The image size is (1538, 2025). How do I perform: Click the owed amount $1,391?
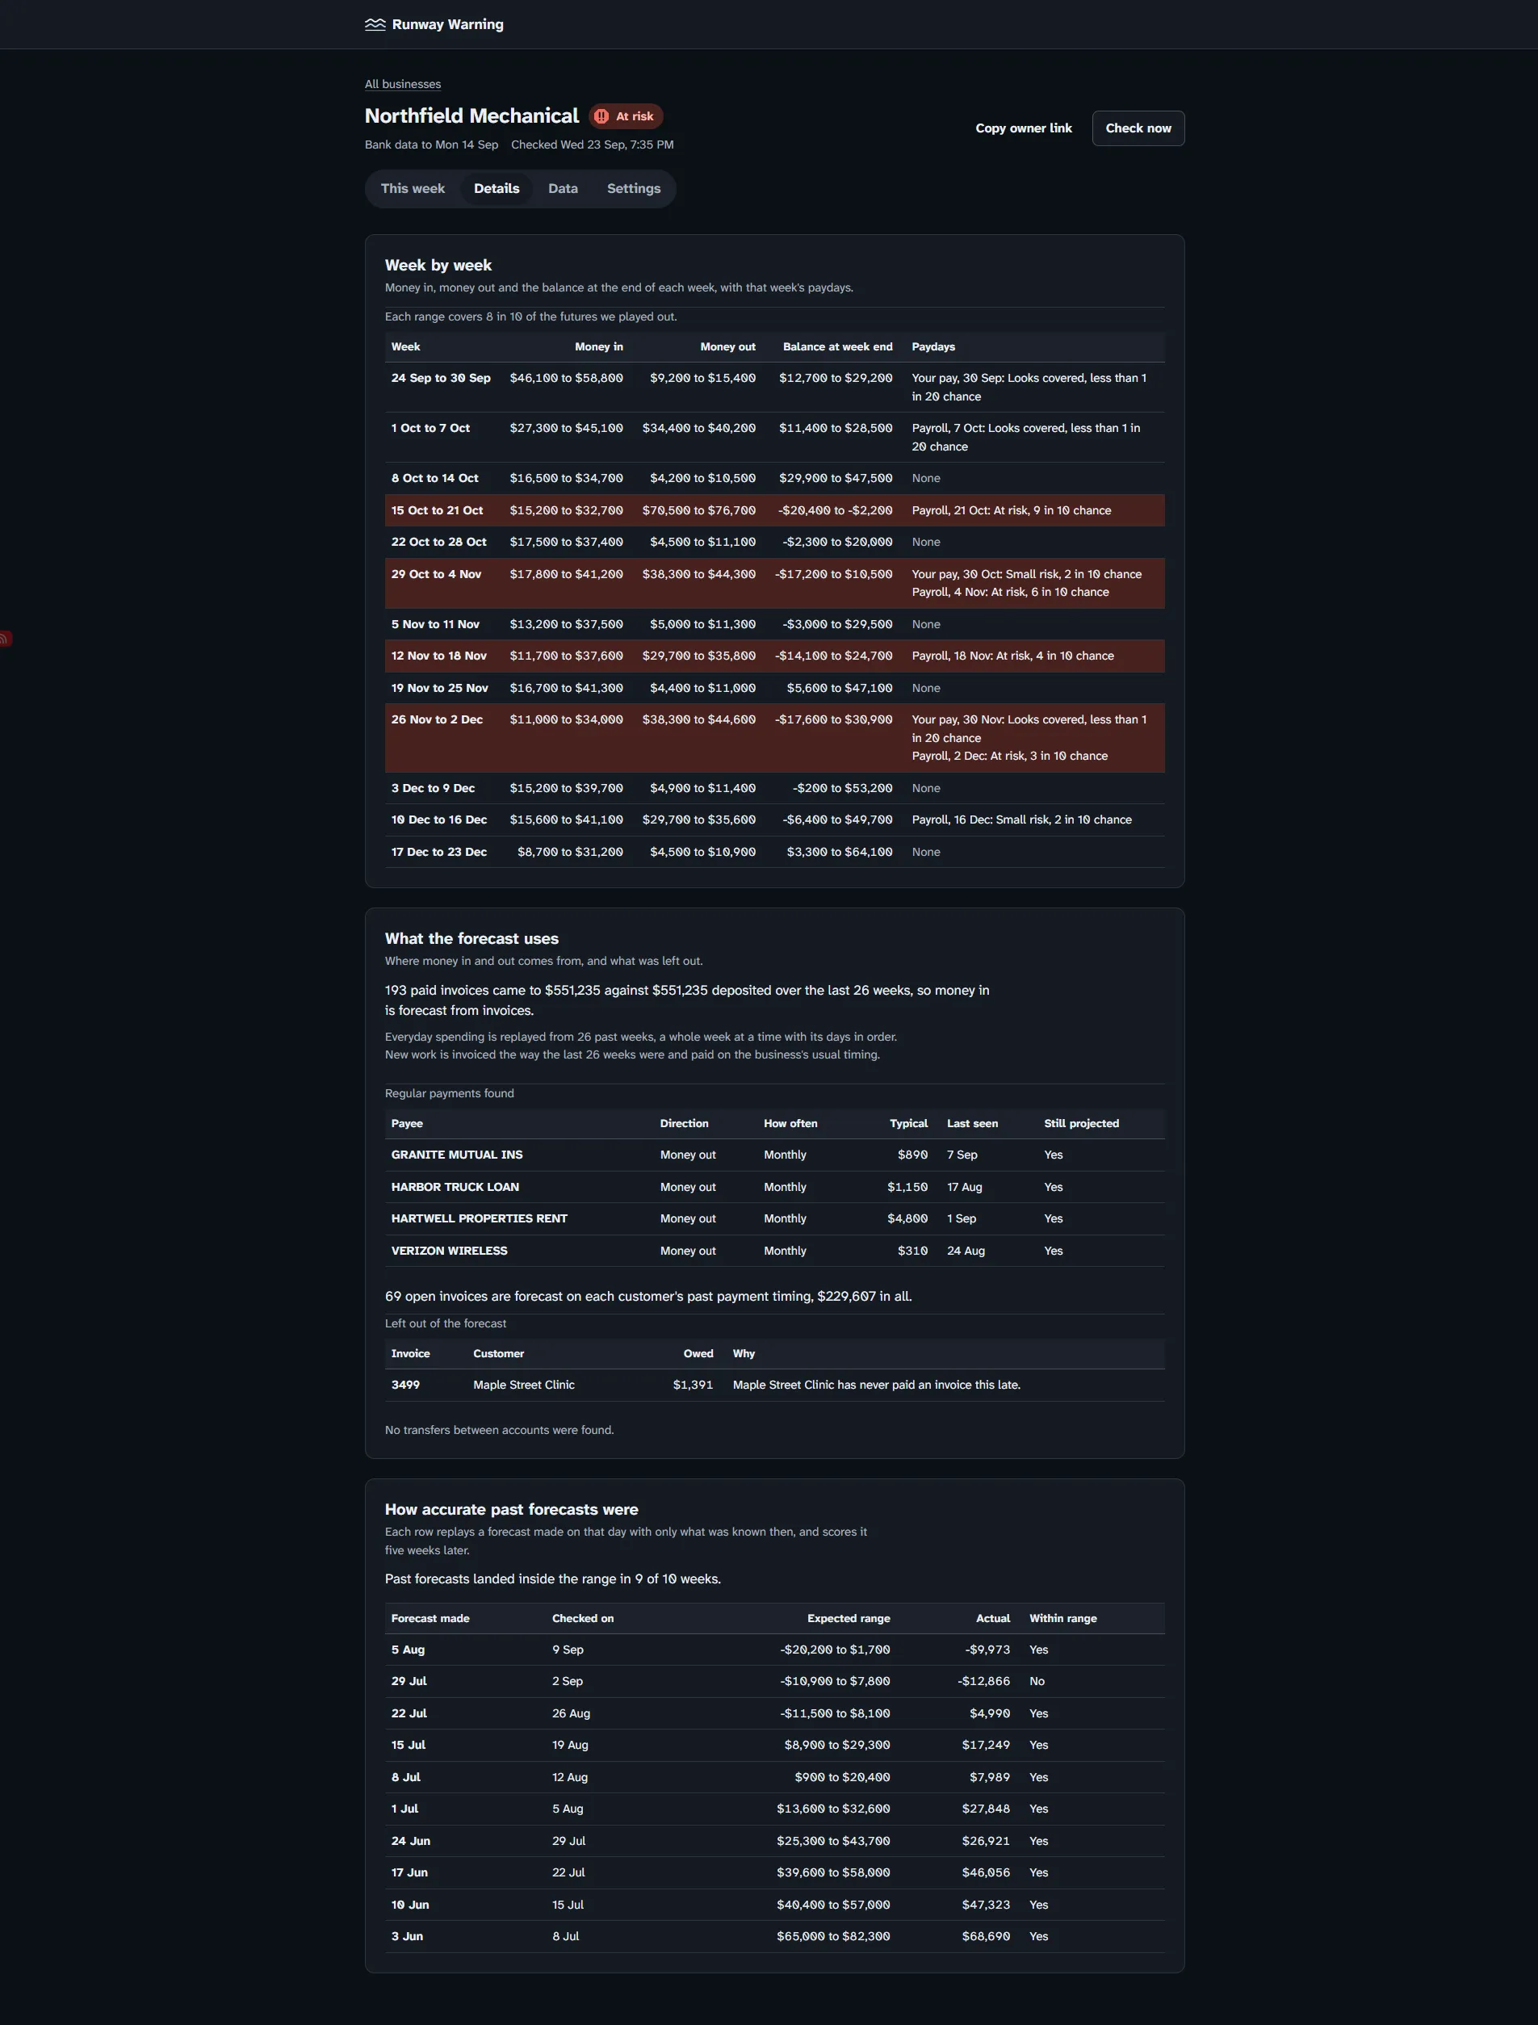click(x=693, y=1385)
